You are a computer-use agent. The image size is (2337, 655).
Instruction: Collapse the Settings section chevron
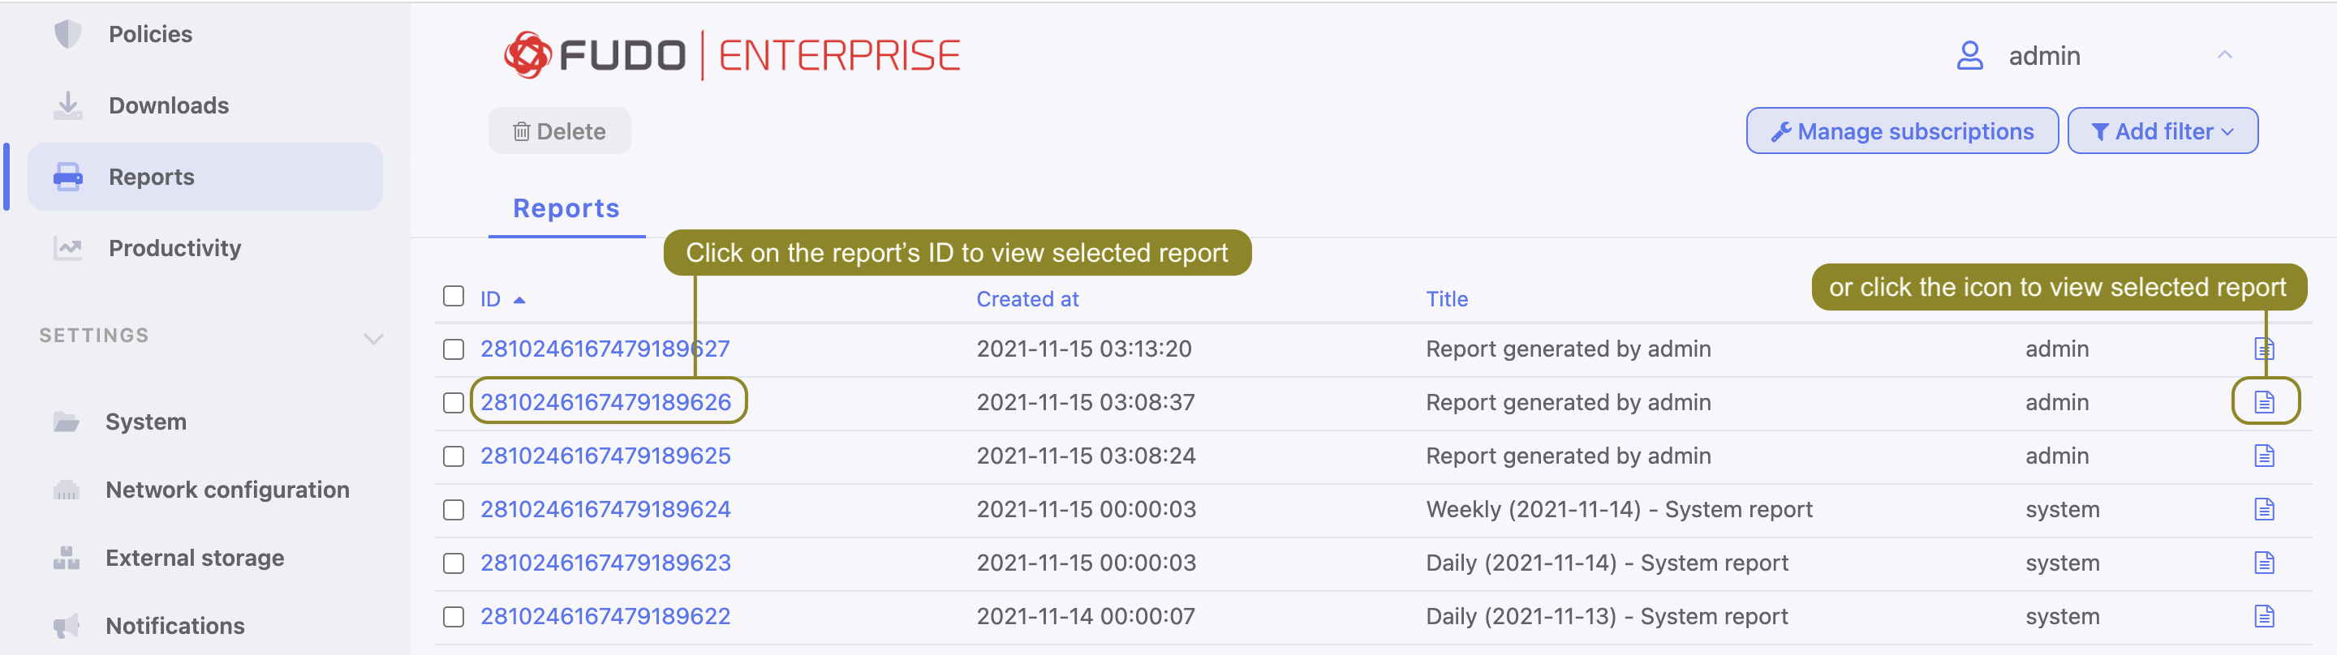pyautogui.click(x=373, y=339)
